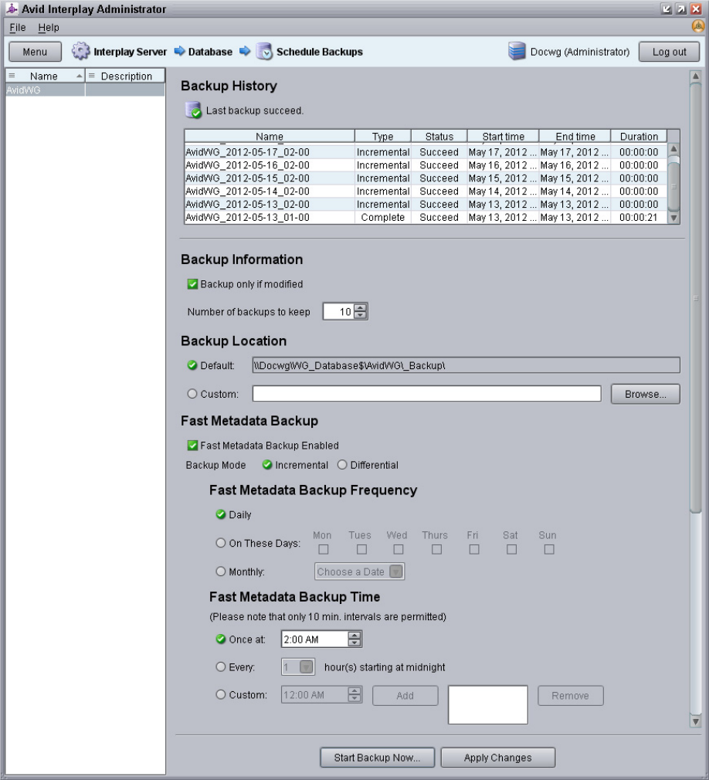The image size is (709, 780).
Task: Click the custom times list box
Action: pyautogui.click(x=487, y=705)
